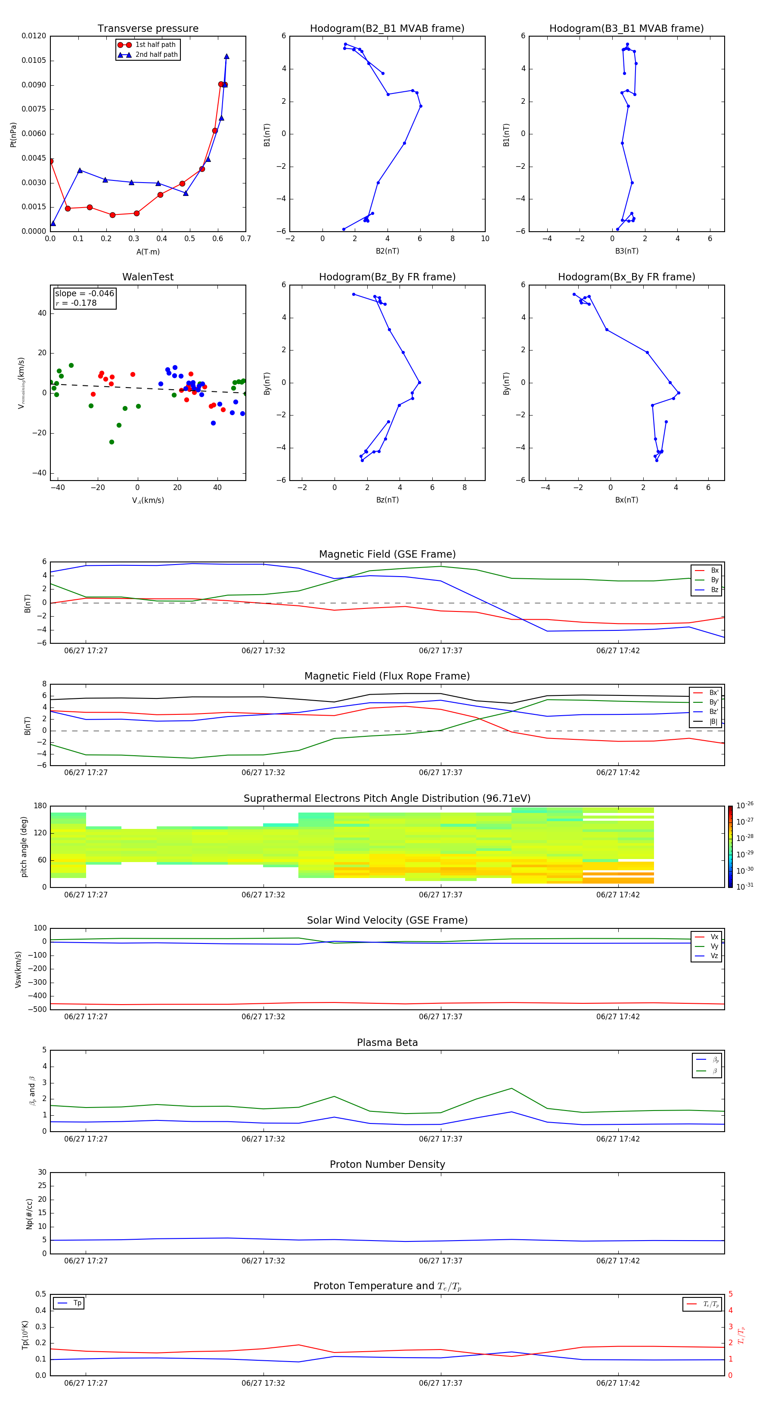Select '2nd half path' legend entry
The width and height of the screenshot is (775, 1421).
148,55
